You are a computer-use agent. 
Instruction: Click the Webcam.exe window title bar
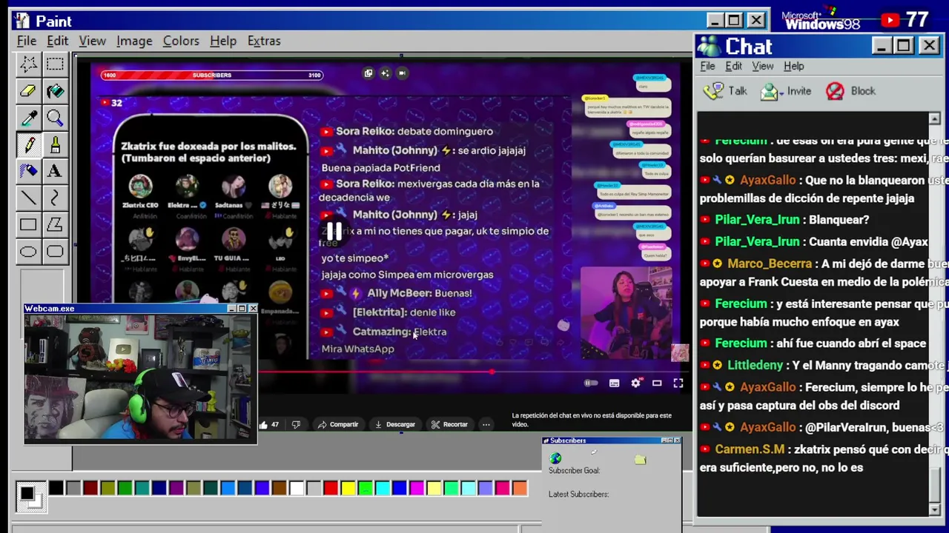[x=141, y=308]
